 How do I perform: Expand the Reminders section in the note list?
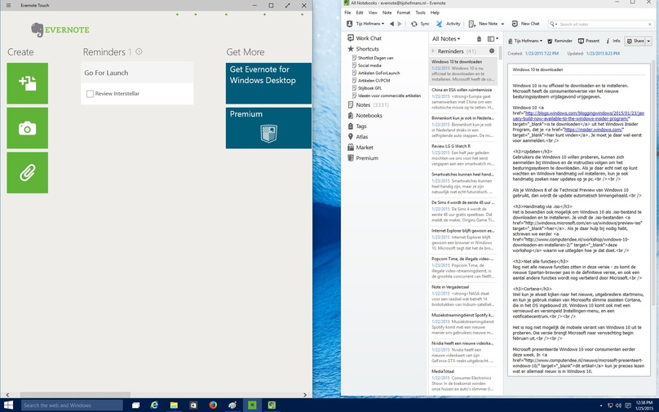click(433, 51)
